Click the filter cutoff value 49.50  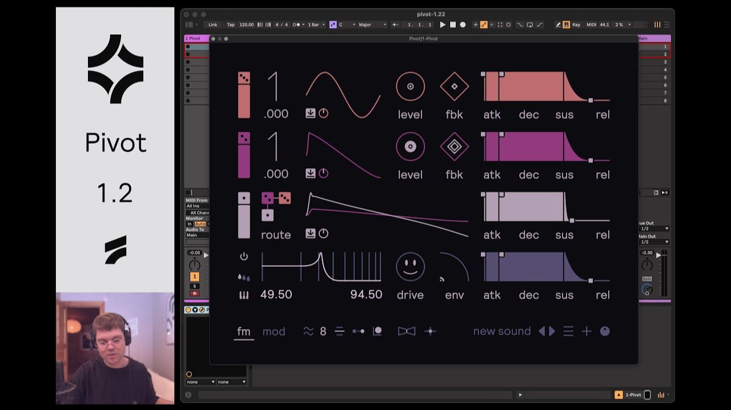(x=276, y=295)
